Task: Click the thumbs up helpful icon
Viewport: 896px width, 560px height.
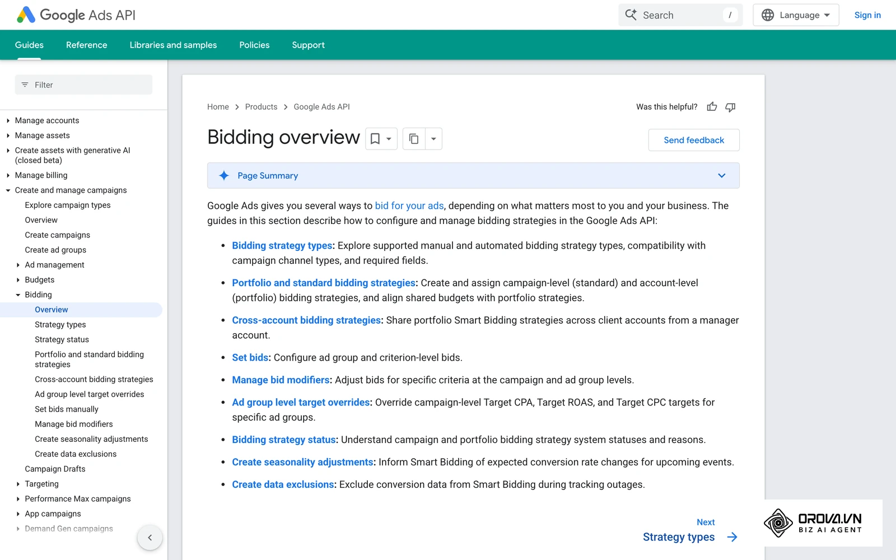Action: [x=712, y=107]
